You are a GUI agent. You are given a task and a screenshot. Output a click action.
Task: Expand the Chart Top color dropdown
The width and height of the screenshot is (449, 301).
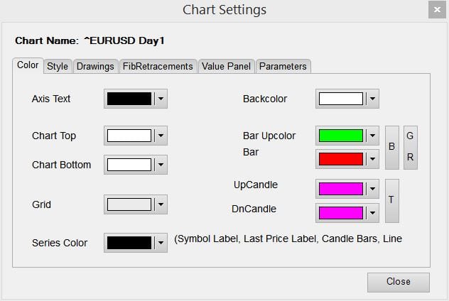click(x=161, y=136)
